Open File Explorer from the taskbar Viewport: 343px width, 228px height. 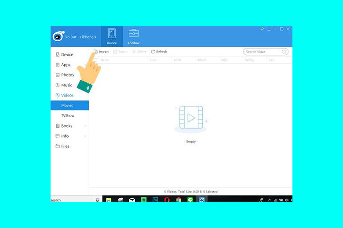(109, 199)
